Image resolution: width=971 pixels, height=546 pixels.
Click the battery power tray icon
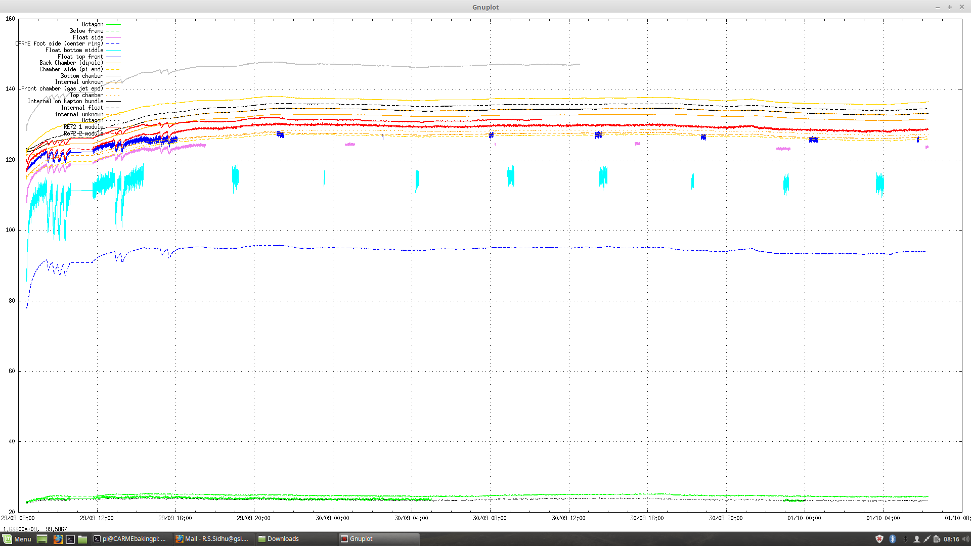pyautogui.click(x=937, y=539)
